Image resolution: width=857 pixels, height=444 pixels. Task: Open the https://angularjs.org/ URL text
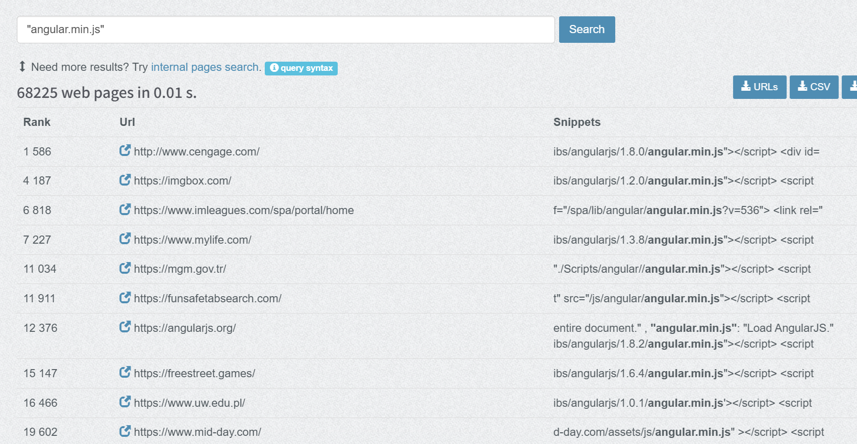tap(185, 328)
